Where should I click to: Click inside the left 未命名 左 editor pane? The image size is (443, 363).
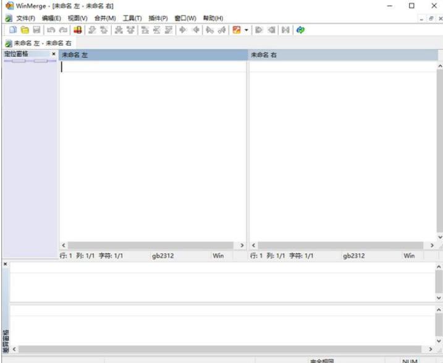click(x=153, y=154)
